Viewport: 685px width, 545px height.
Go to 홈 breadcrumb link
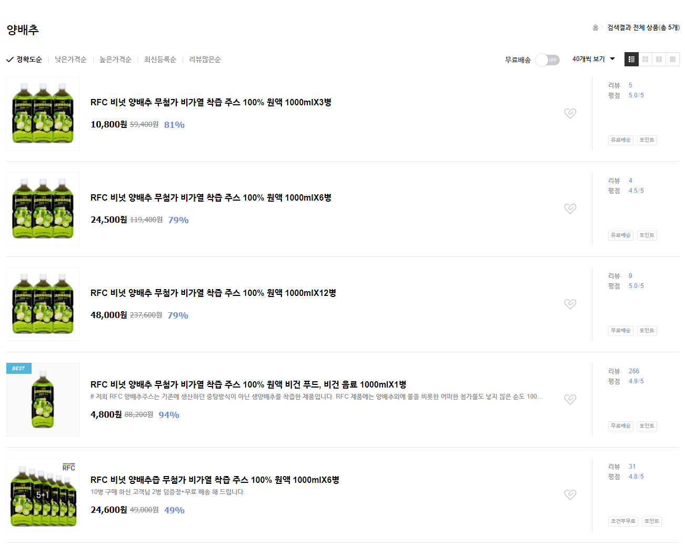point(596,27)
